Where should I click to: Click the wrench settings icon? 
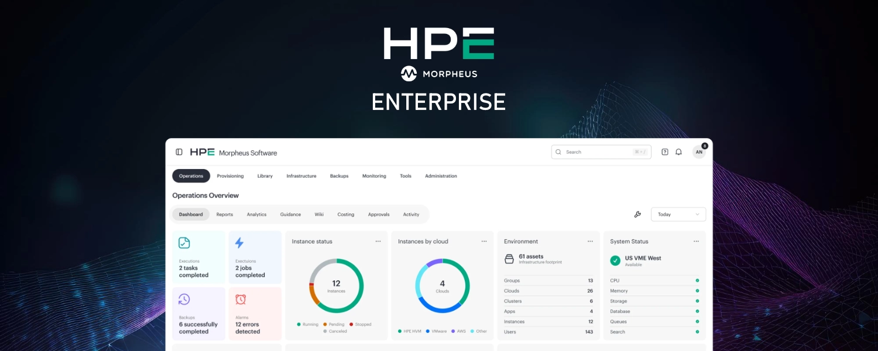(637, 215)
